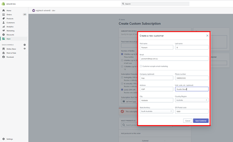Close the Create a new customer dialog
This screenshot has height=142, width=233.
(x=207, y=35)
